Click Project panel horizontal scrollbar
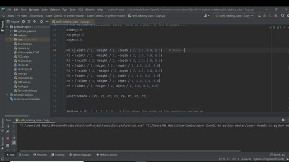 pyautogui.click(x=17, y=116)
